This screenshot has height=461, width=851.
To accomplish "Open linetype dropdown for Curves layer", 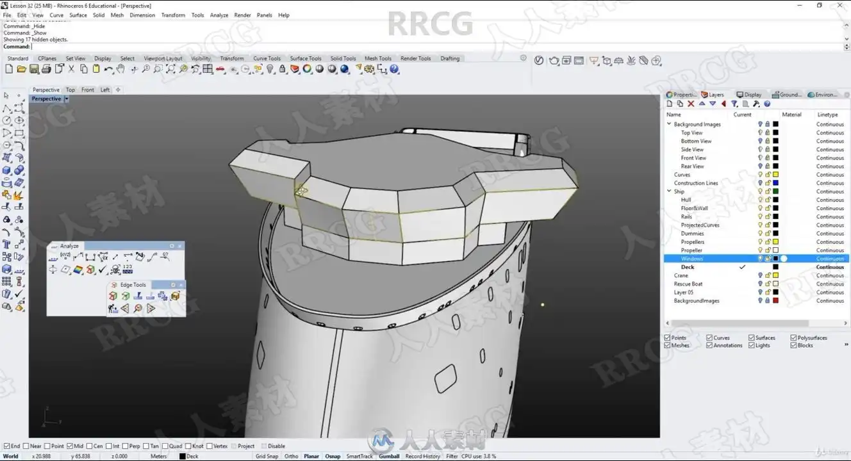I will (830, 175).
